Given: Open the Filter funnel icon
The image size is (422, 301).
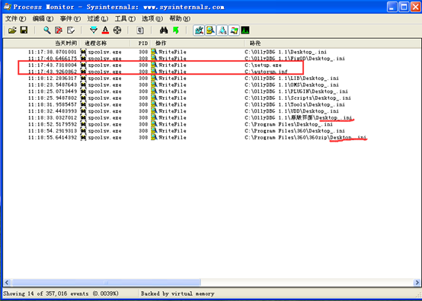Looking at the screenshot, I should (x=94, y=30).
